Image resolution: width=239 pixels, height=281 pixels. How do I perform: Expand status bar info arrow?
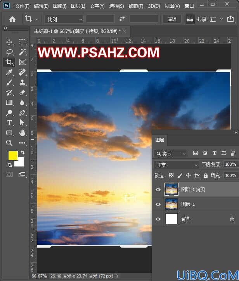117,276
